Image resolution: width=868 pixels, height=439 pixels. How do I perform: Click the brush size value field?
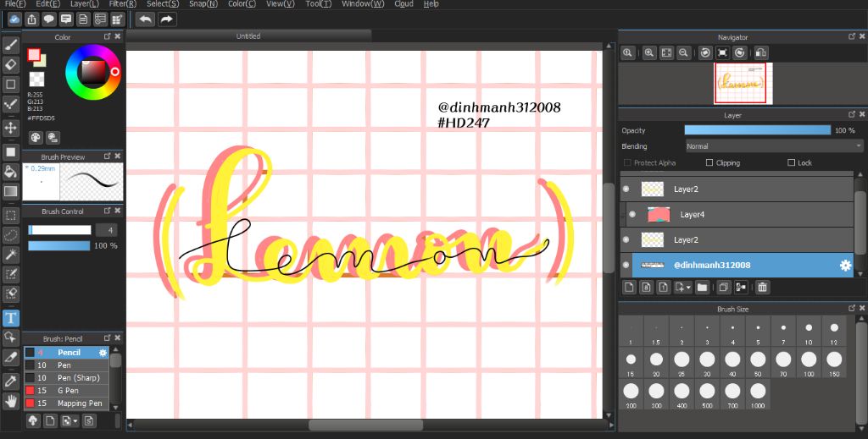pos(106,230)
